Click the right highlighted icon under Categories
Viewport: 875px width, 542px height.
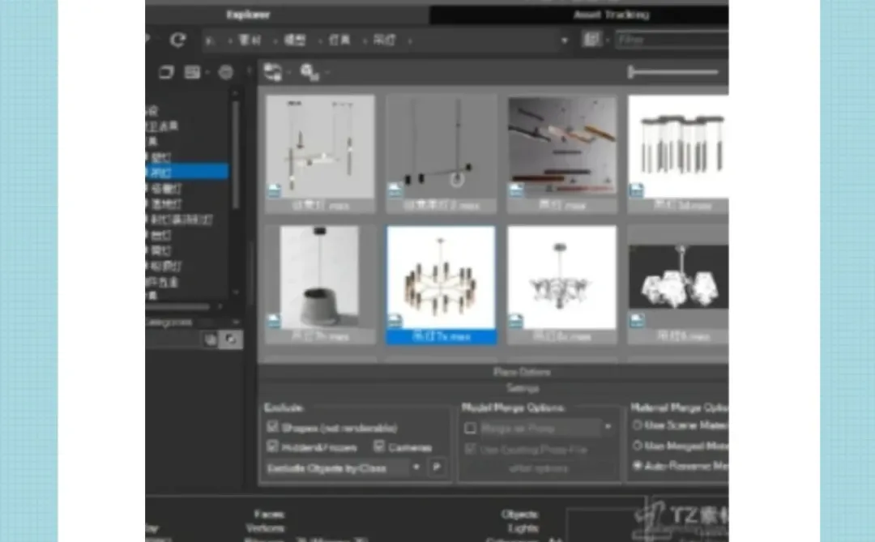(x=230, y=339)
